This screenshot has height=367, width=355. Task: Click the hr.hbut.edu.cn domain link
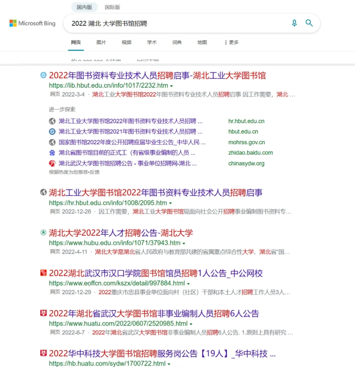(246, 121)
